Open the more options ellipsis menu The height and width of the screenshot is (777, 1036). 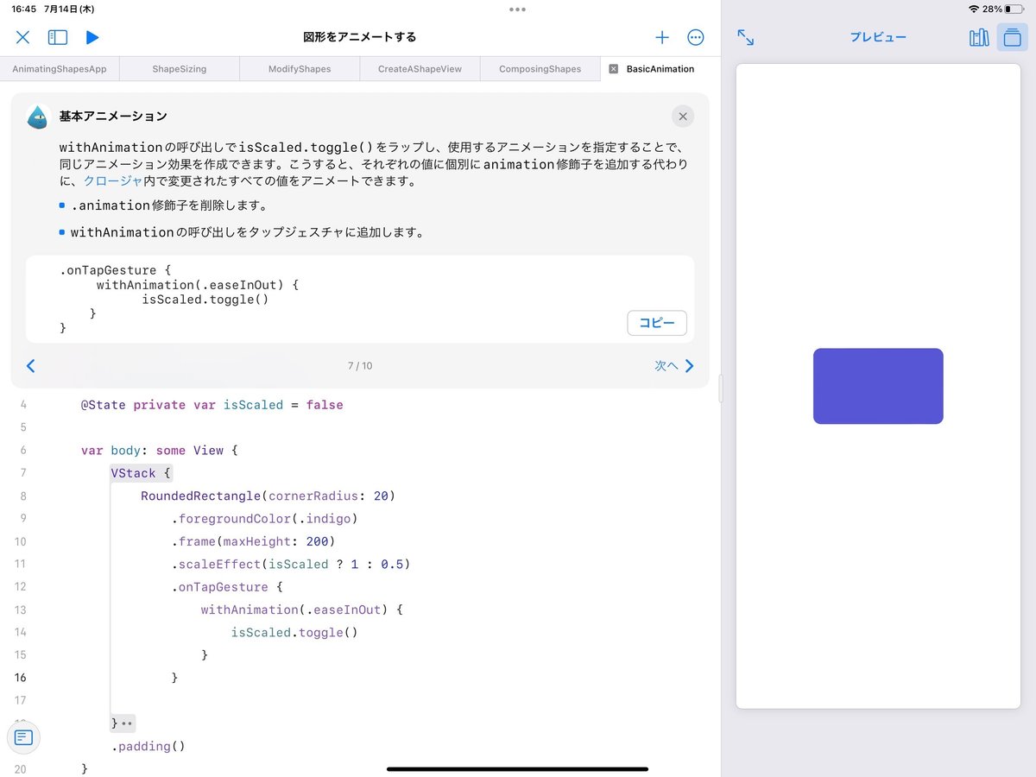[x=696, y=37]
